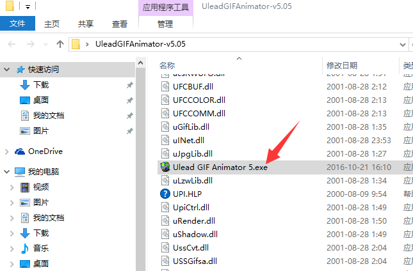Click the Up arrow navigation button

coord(60,44)
